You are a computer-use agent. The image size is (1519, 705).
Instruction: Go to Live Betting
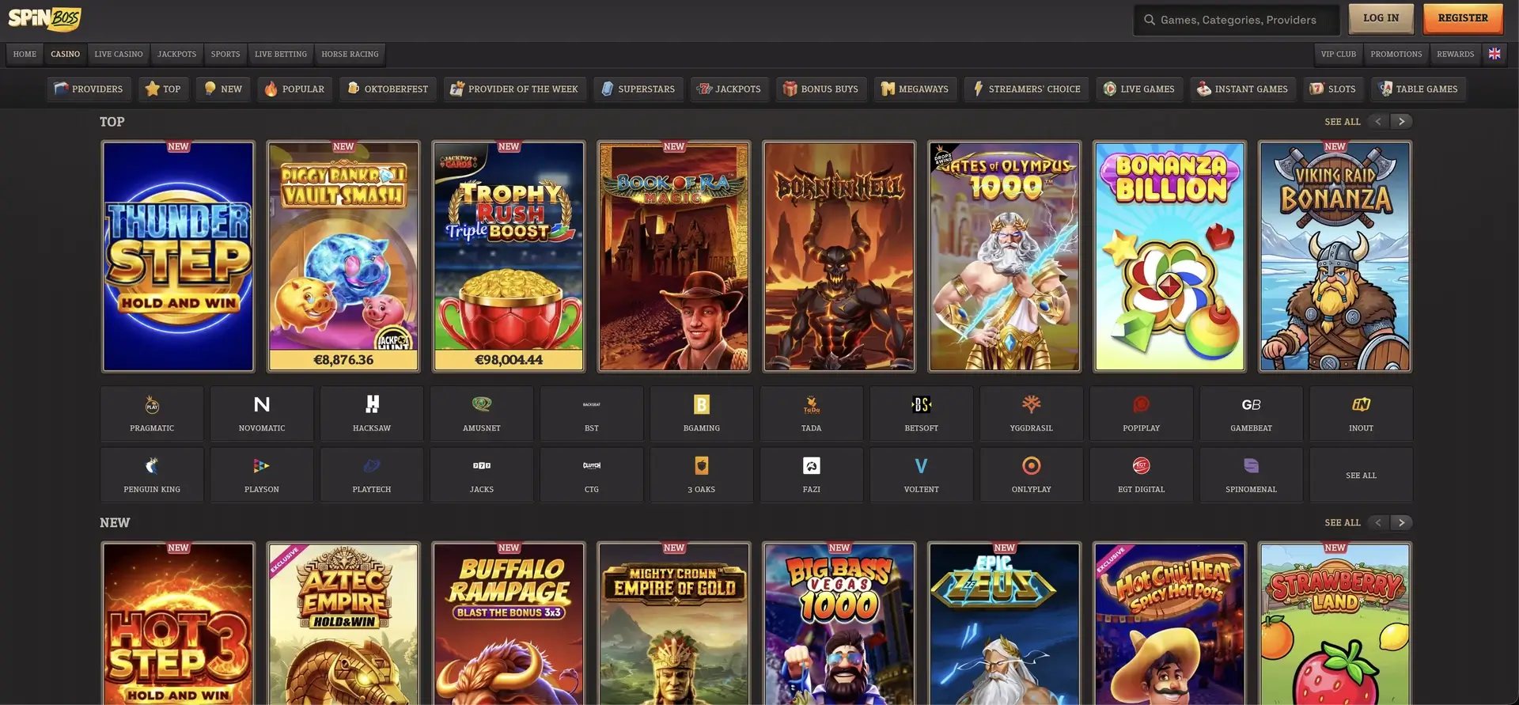point(281,54)
